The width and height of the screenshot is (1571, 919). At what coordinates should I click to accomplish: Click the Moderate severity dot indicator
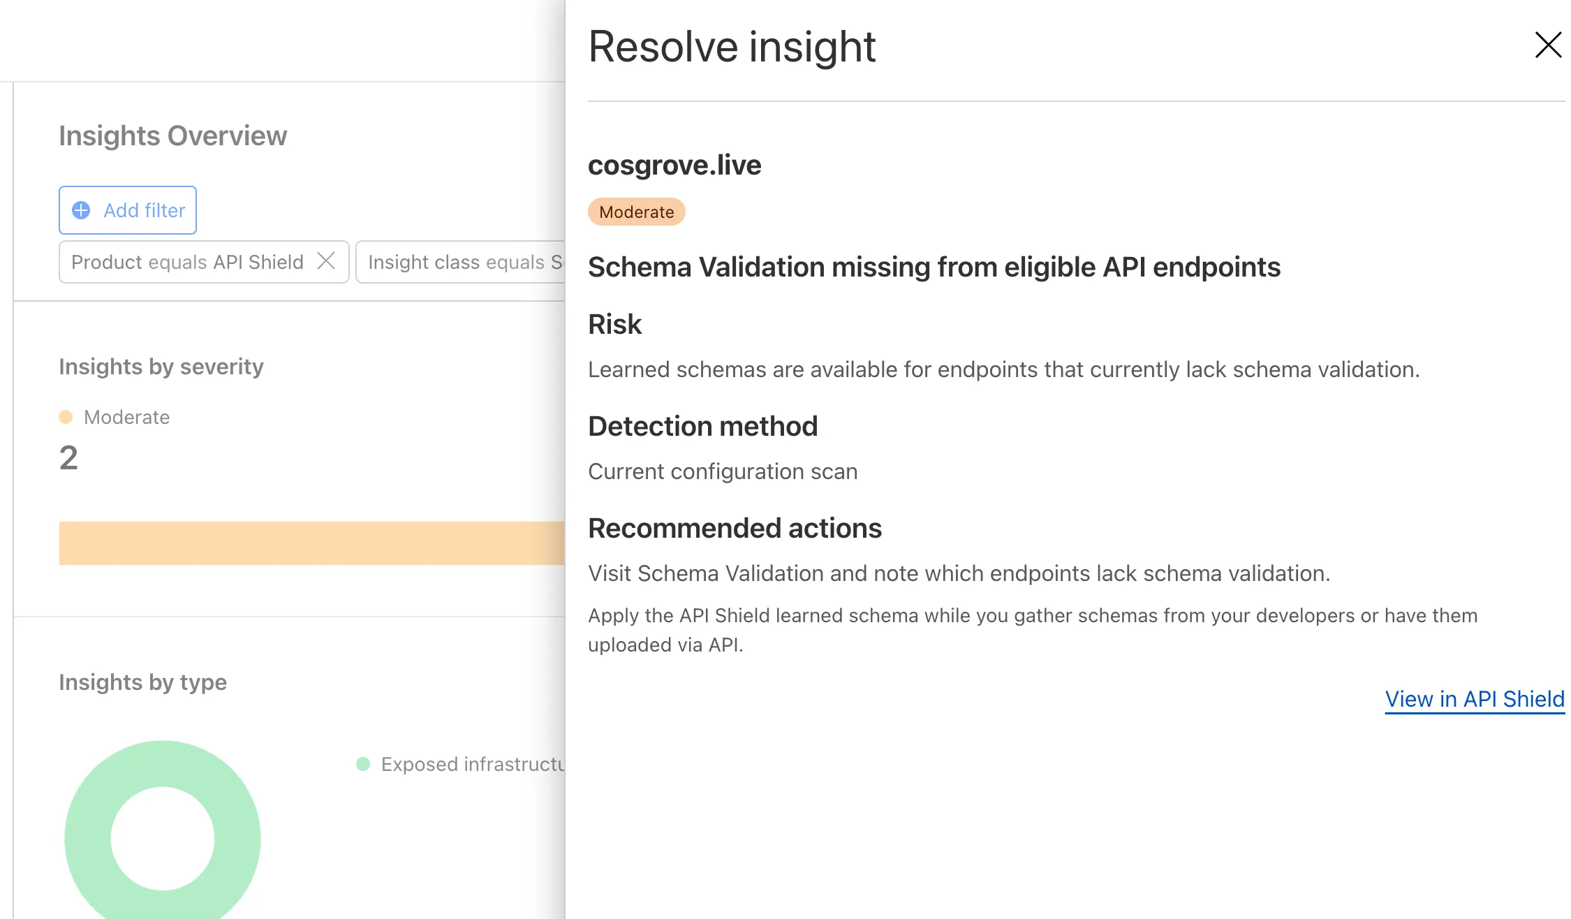(66, 417)
